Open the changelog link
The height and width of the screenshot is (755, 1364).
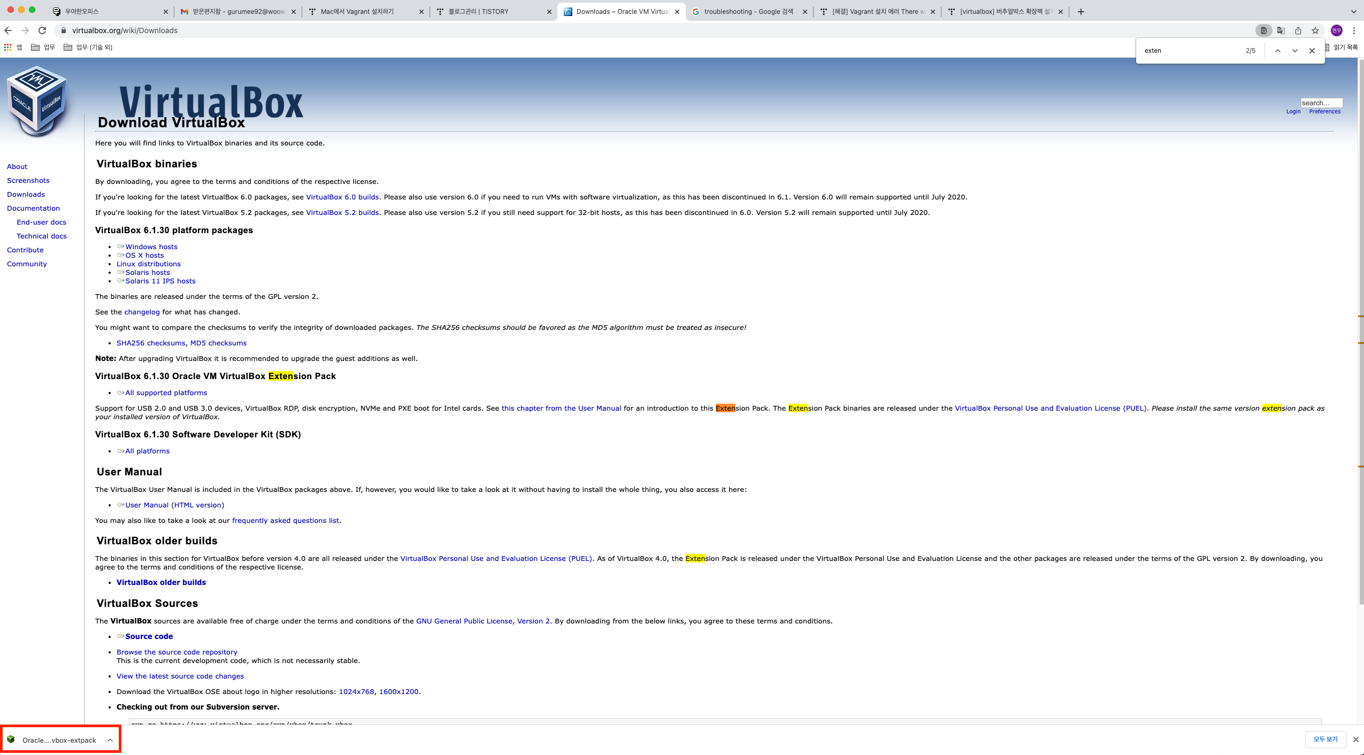(x=142, y=312)
